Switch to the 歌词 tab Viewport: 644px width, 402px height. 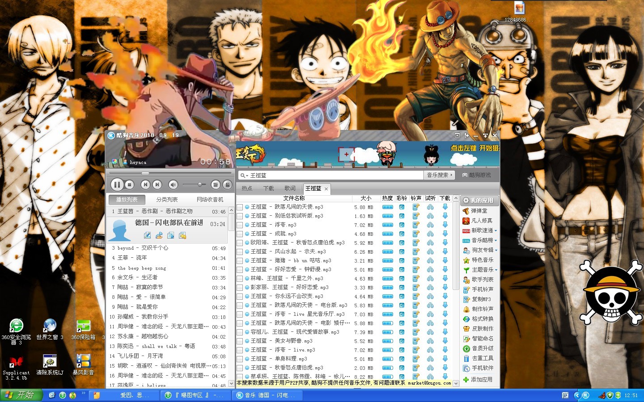(x=290, y=188)
